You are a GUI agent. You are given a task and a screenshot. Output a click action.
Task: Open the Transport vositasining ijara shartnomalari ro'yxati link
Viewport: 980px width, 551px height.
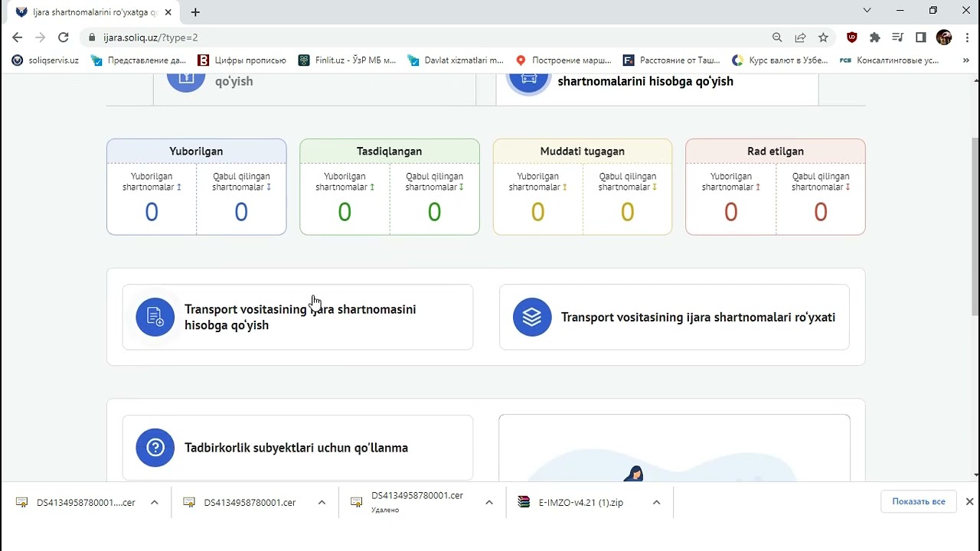pyautogui.click(x=697, y=317)
